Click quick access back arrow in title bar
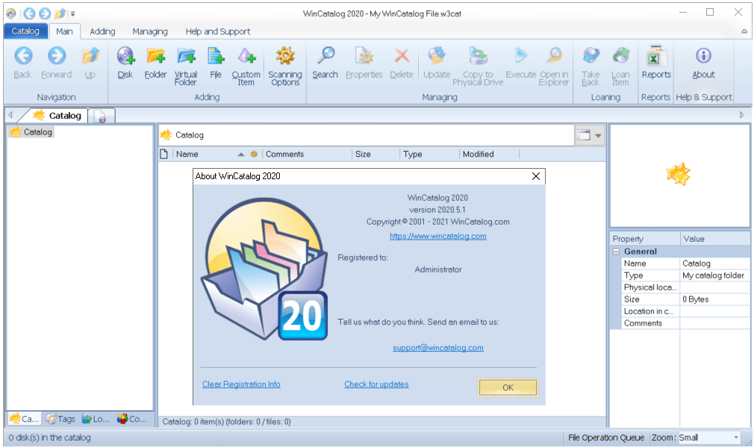Screen dimensions: 754x448 click(x=29, y=13)
